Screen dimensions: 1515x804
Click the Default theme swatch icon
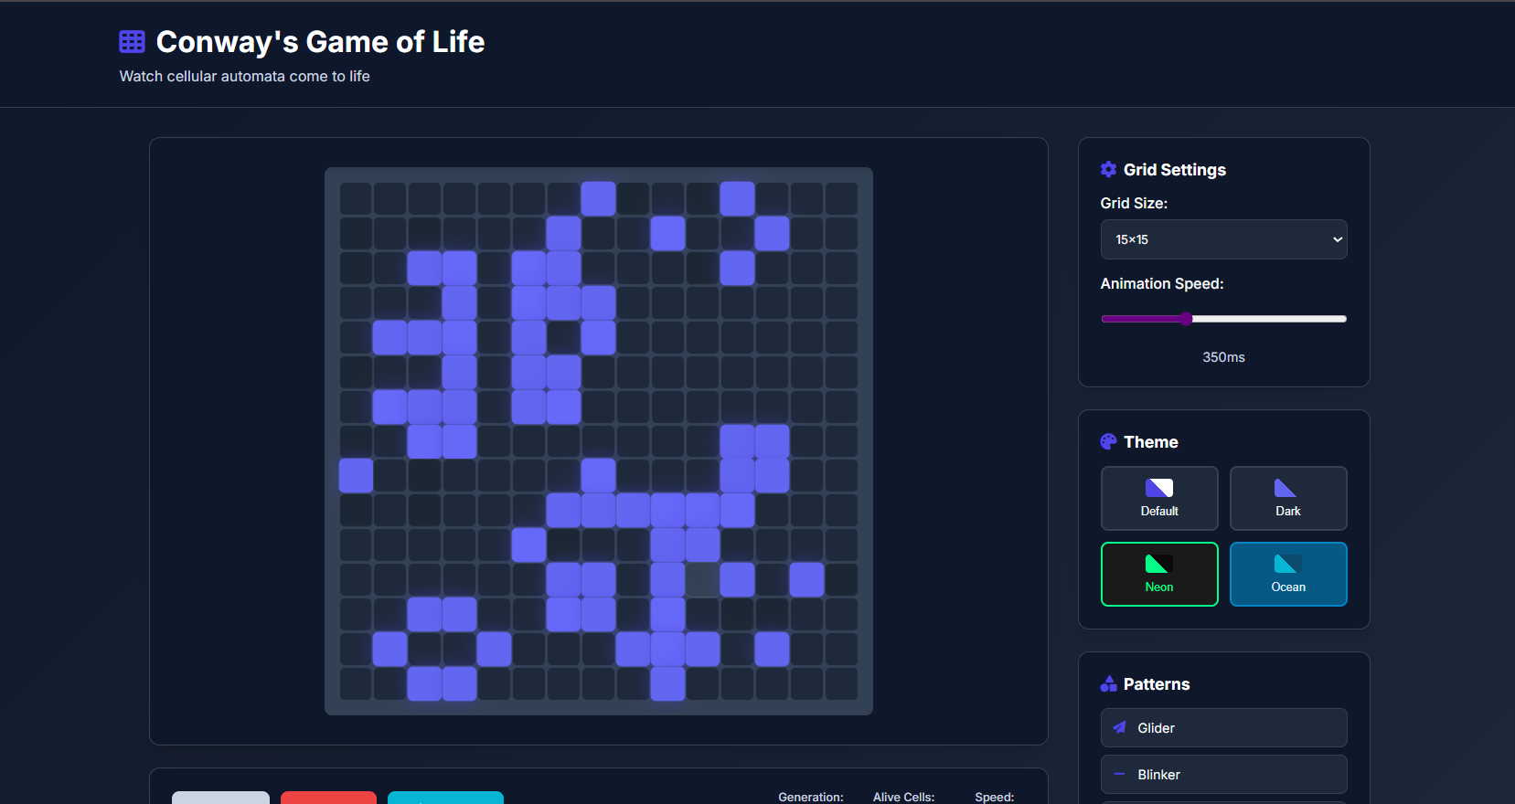click(x=1158, y=488)
